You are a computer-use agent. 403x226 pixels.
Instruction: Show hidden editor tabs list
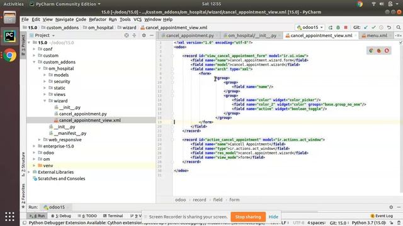point(399,36)
